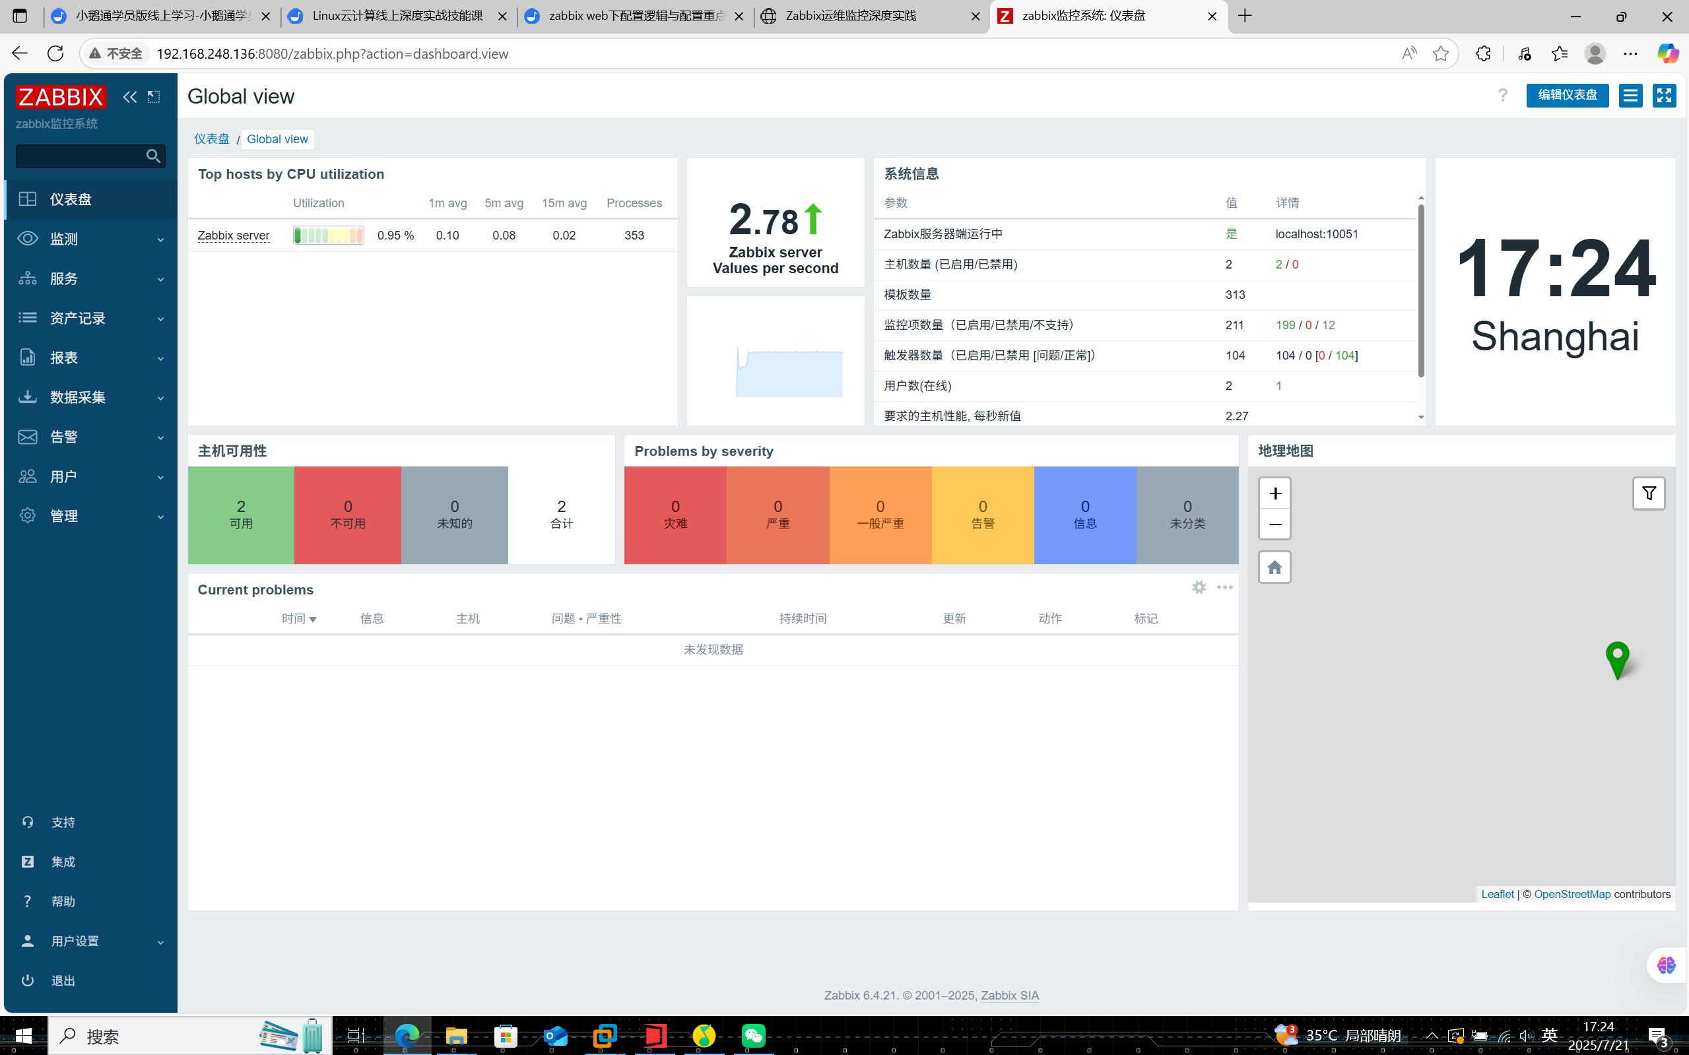Zoom in on the geomap
The width and height of the screenshot is (1689, 1055).
[x=1275, y=494]
